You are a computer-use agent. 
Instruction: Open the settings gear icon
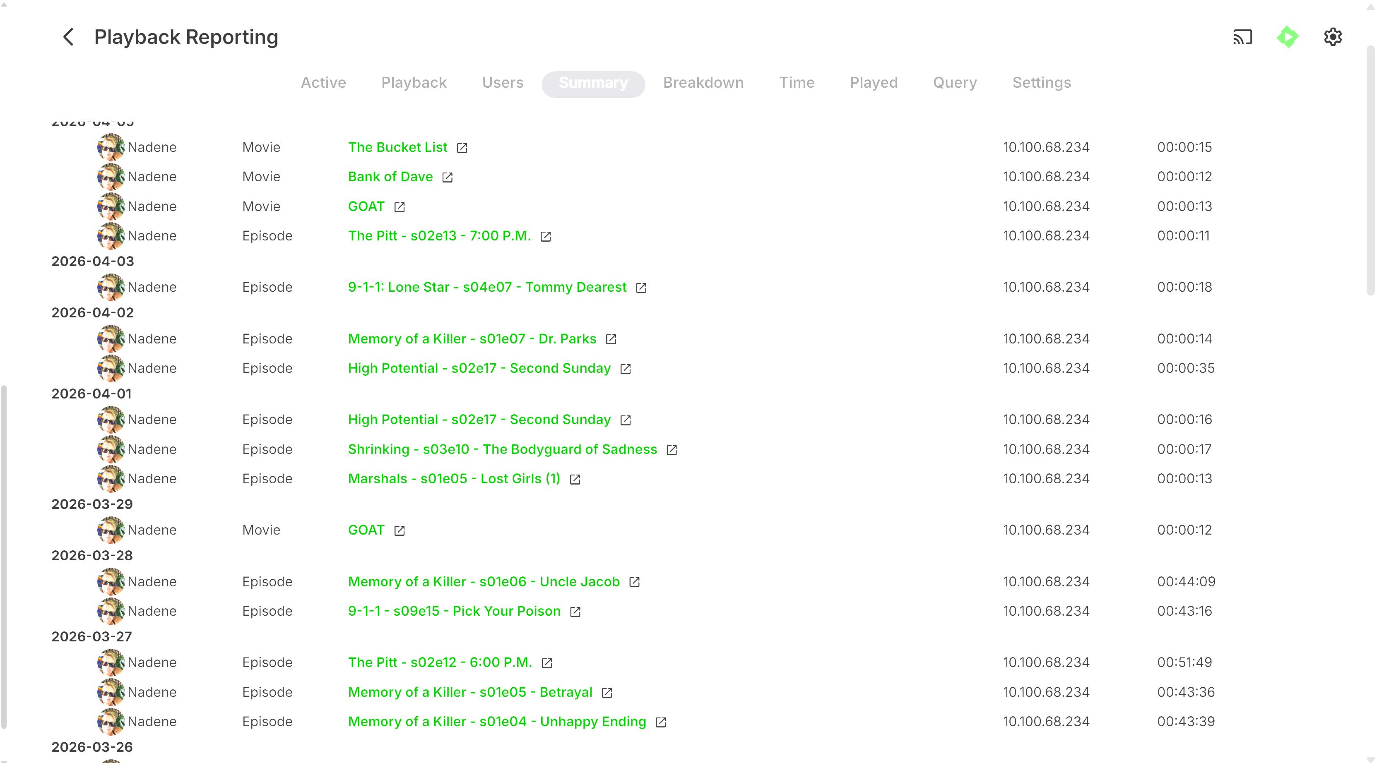click(1333, 37)
